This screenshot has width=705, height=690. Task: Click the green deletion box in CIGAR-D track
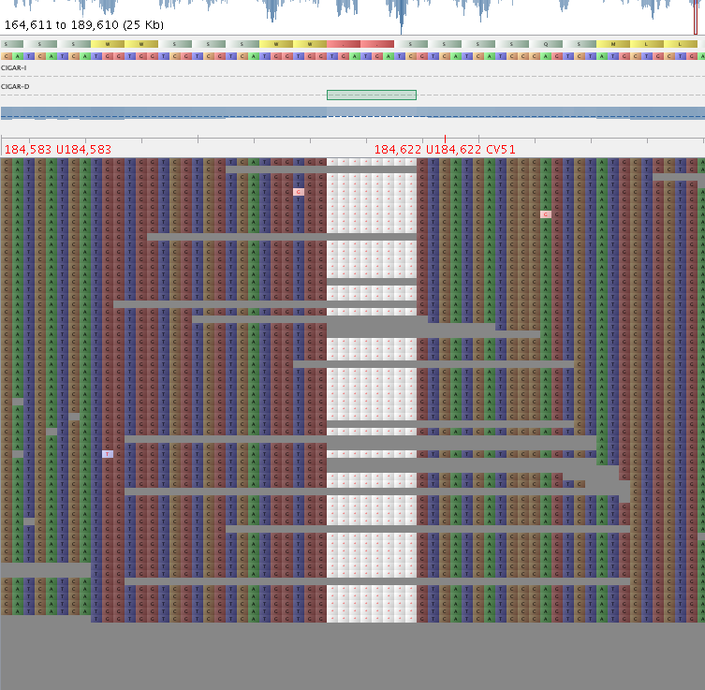[x=371, y=95]
